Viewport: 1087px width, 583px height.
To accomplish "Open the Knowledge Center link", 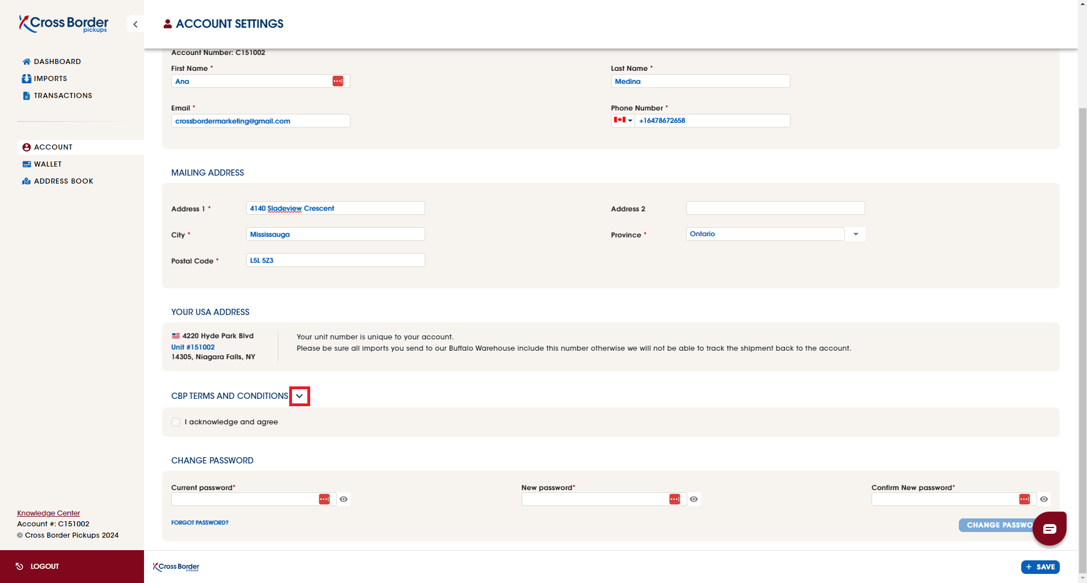I will (x=48, y=513).
